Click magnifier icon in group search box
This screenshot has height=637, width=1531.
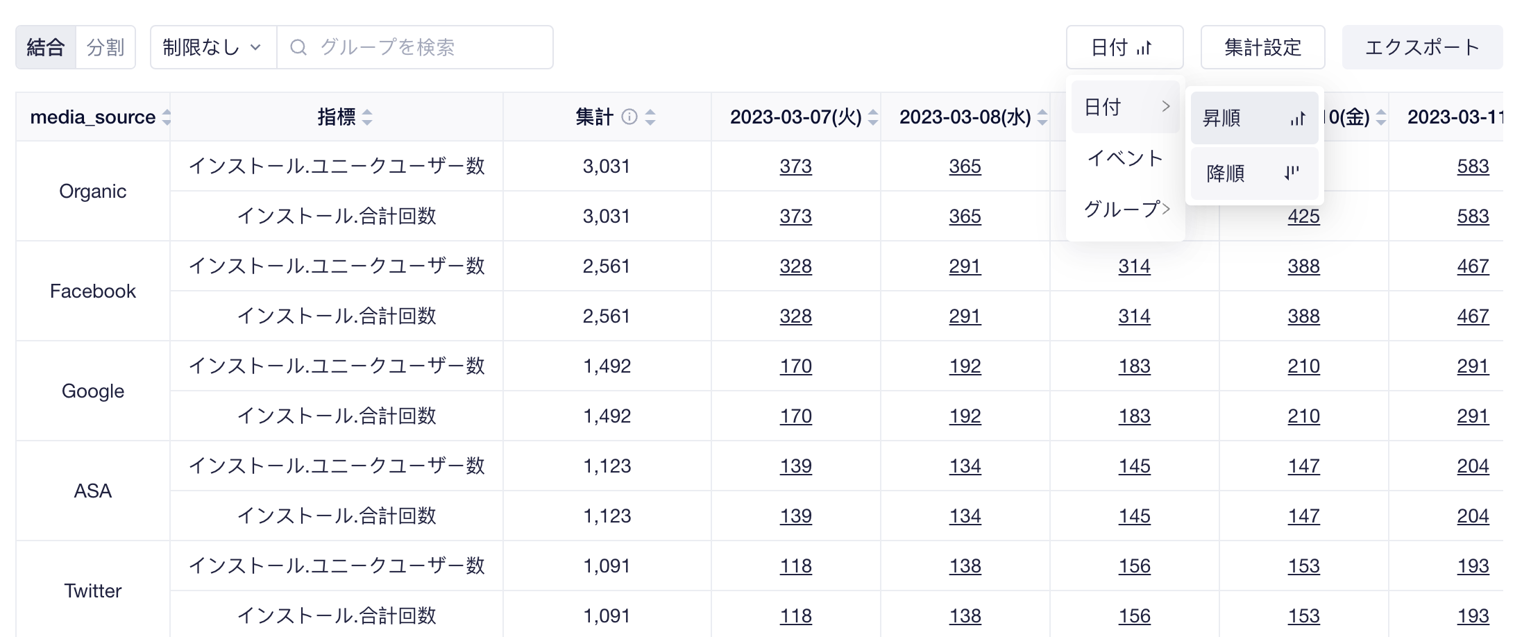coord(298,47)
